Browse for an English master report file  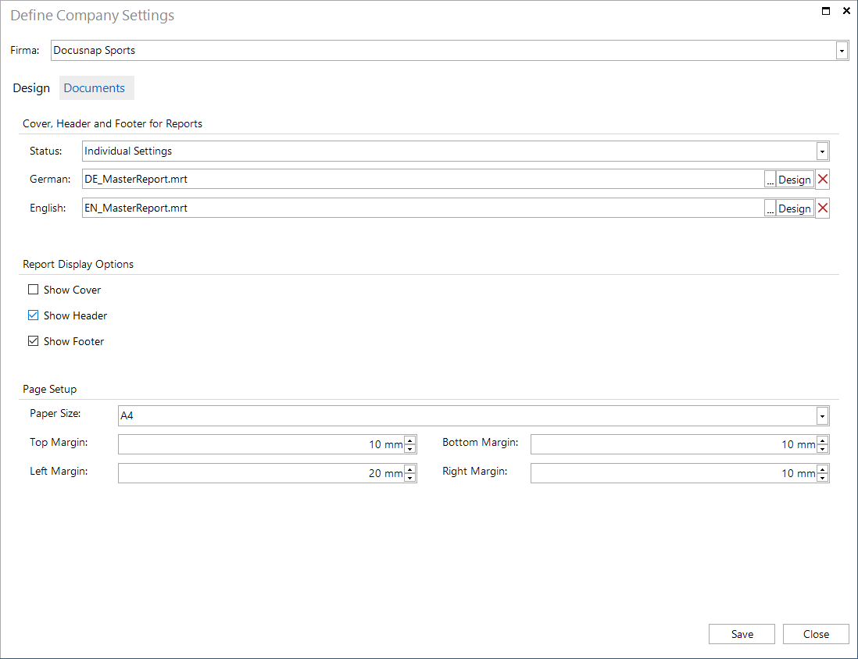click(x=769, y=208)
